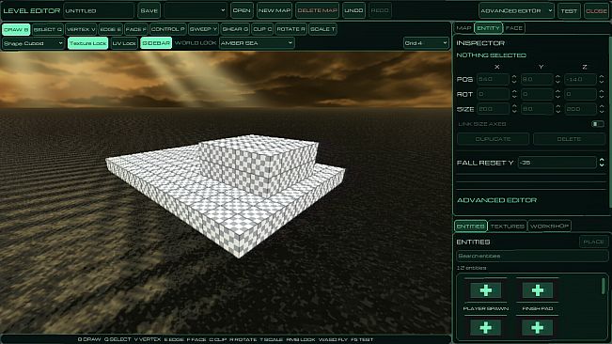612x344 pixels.
Task: Adjust the SIZE Y stepper
Action: pyautogui.click(x=557, y=109)
